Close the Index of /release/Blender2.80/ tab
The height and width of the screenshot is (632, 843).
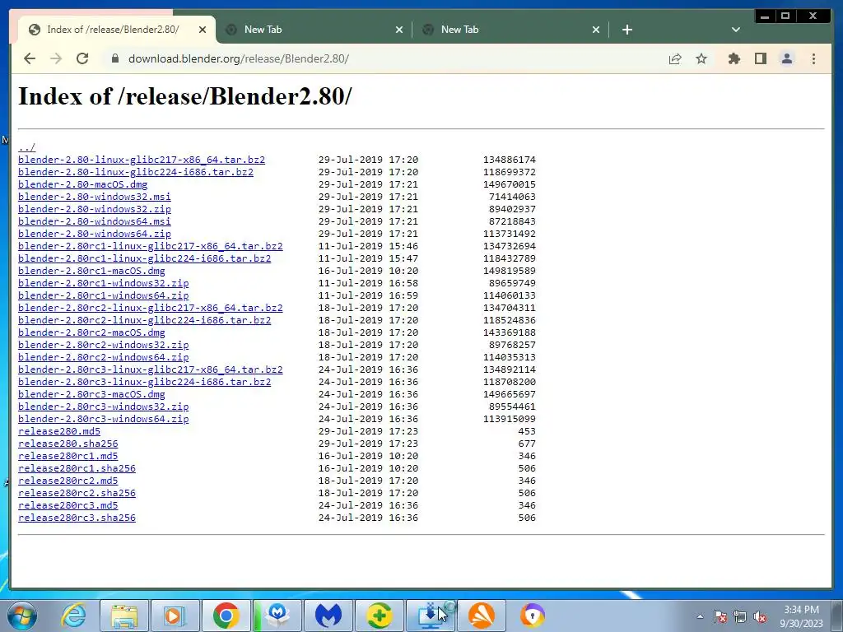203,30
